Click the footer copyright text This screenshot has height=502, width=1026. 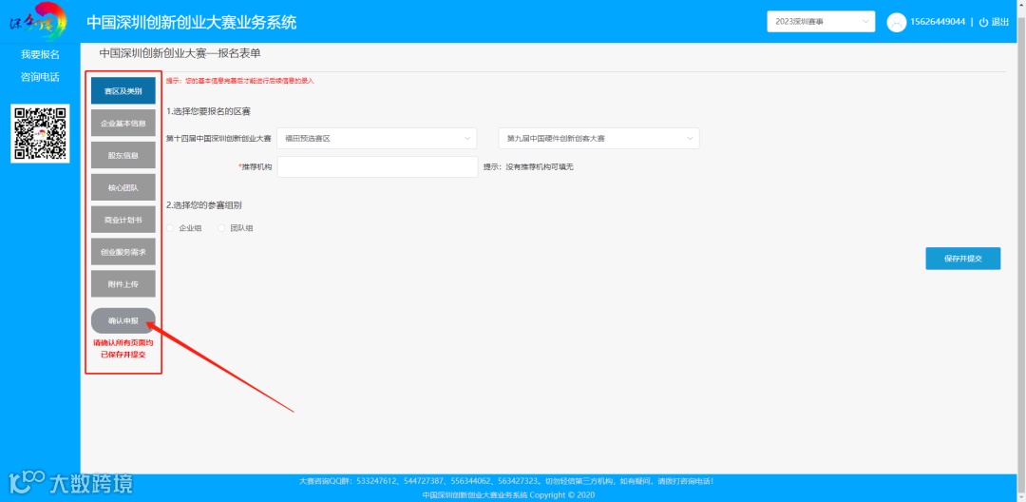[508, 494]
